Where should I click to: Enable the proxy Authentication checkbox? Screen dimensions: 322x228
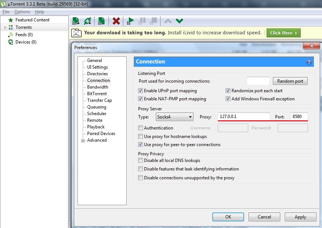pos(140,128)
